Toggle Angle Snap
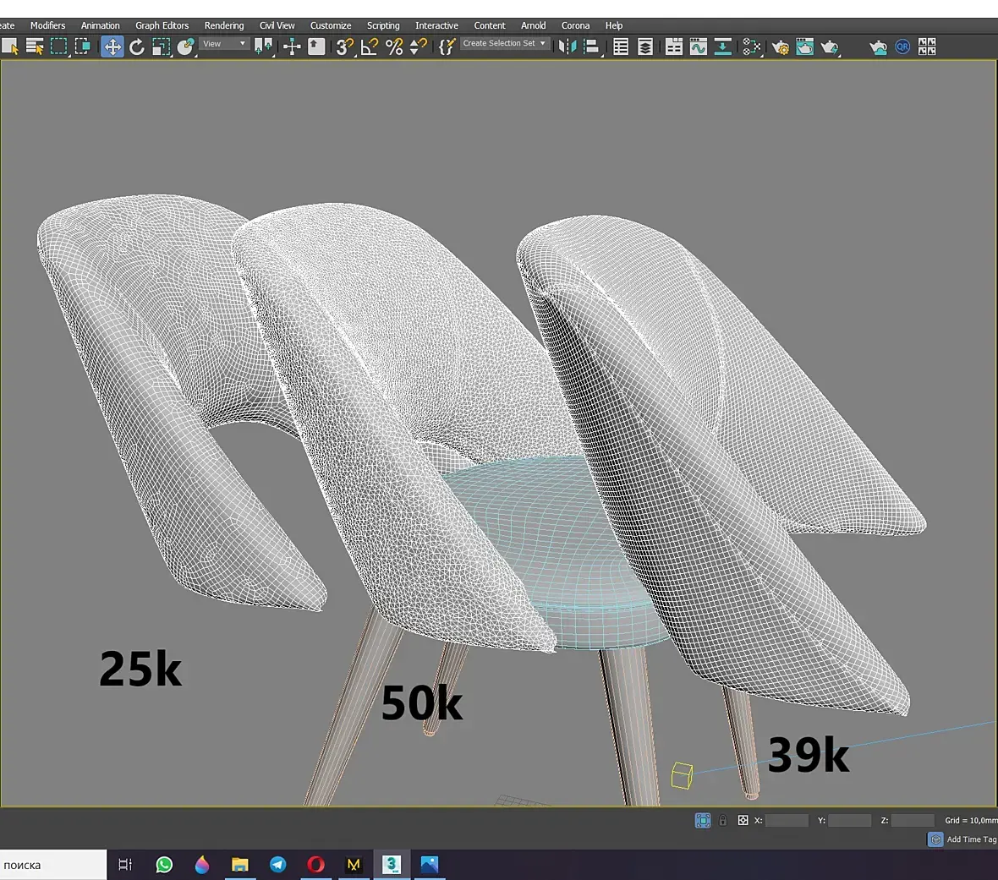The width and height of the screenshot is (998, 880). (369, 46)
